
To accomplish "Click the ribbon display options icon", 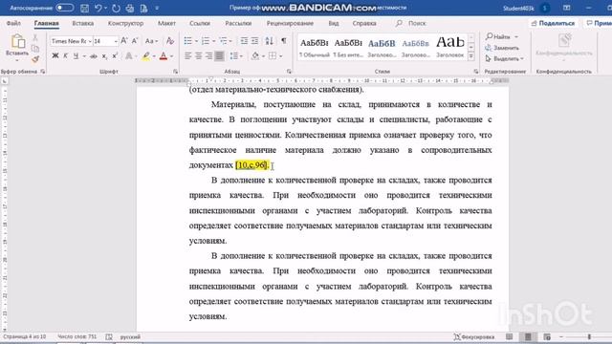I will pyautogui.click(x=567, y=8).
